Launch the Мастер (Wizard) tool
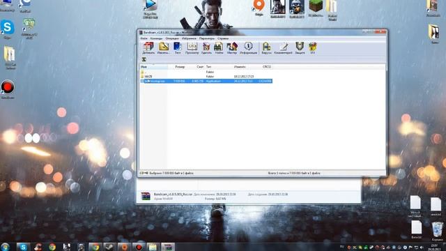This screenshot has width=446, height=251. coord(232,48)
